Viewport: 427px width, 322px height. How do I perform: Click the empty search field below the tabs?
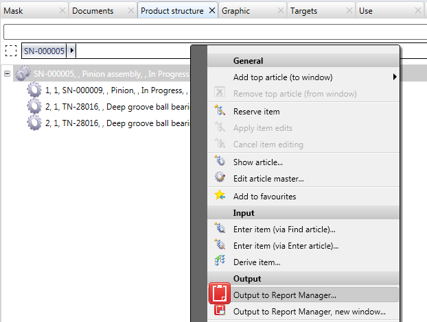click(x=215, y=32)
